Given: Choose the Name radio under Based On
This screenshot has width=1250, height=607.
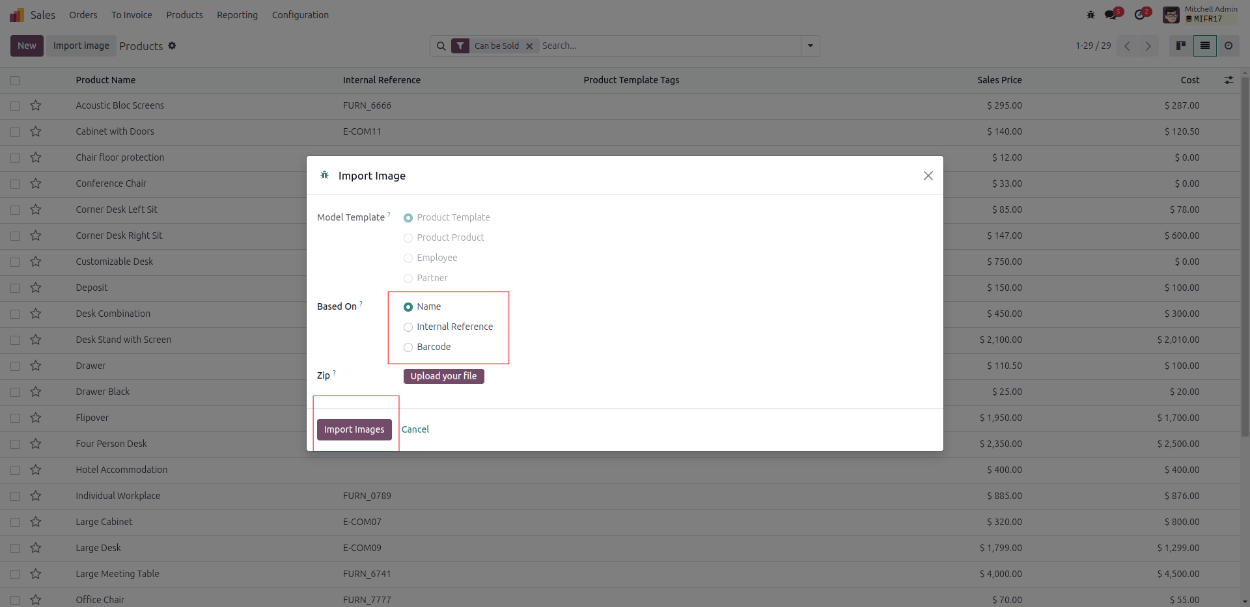Looking at the screenshot, I should 408,307.
